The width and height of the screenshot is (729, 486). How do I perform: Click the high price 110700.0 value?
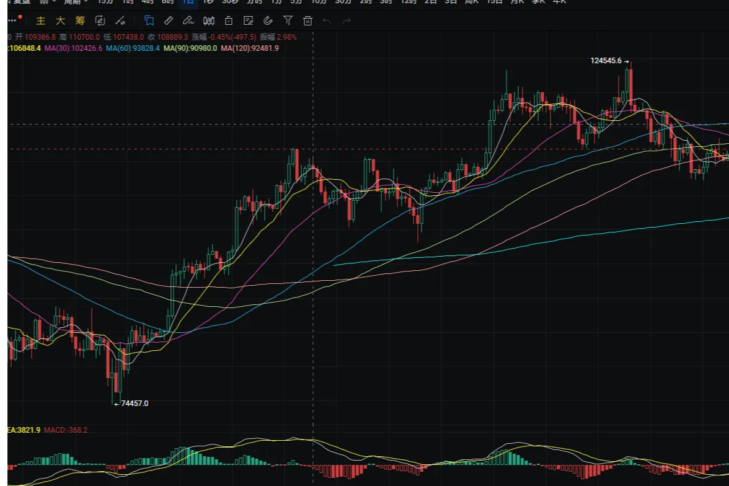(84, 37)
